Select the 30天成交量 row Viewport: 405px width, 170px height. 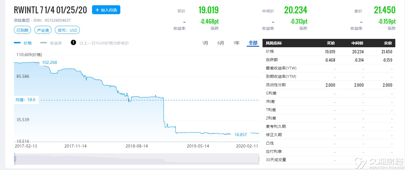[x=329, y=160]
